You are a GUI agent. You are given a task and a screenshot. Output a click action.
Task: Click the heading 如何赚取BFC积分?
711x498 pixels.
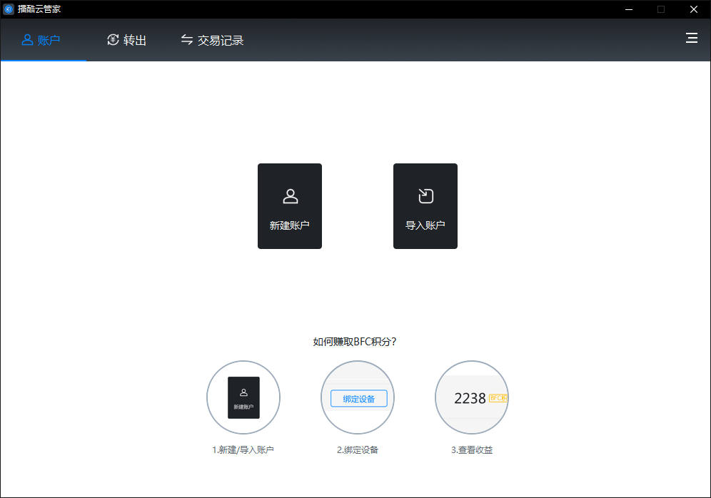(x=355, y=342)
